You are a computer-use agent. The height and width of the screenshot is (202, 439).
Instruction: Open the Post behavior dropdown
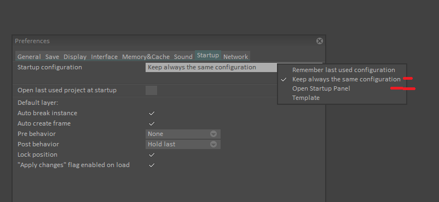click(183, 144)
